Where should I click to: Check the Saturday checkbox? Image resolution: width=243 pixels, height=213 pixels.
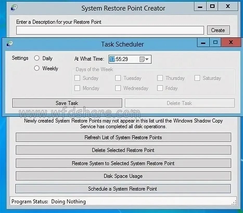tap(197, 78)
